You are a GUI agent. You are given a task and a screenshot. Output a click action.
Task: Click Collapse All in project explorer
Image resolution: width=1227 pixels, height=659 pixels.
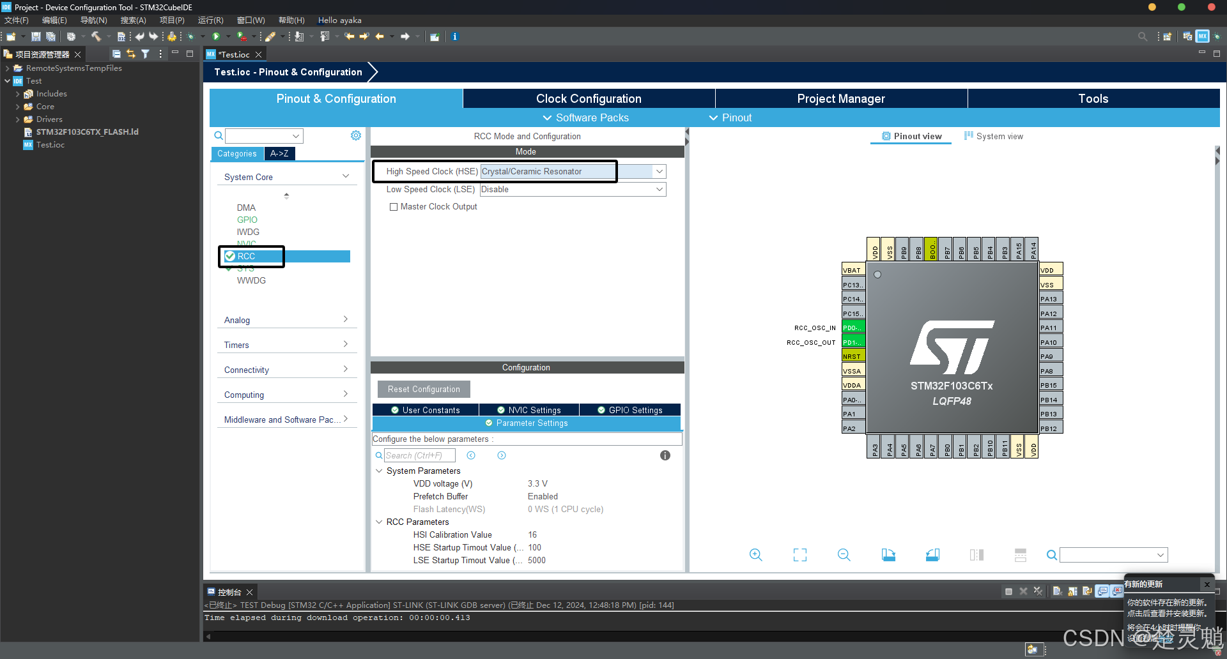point(116,54)
